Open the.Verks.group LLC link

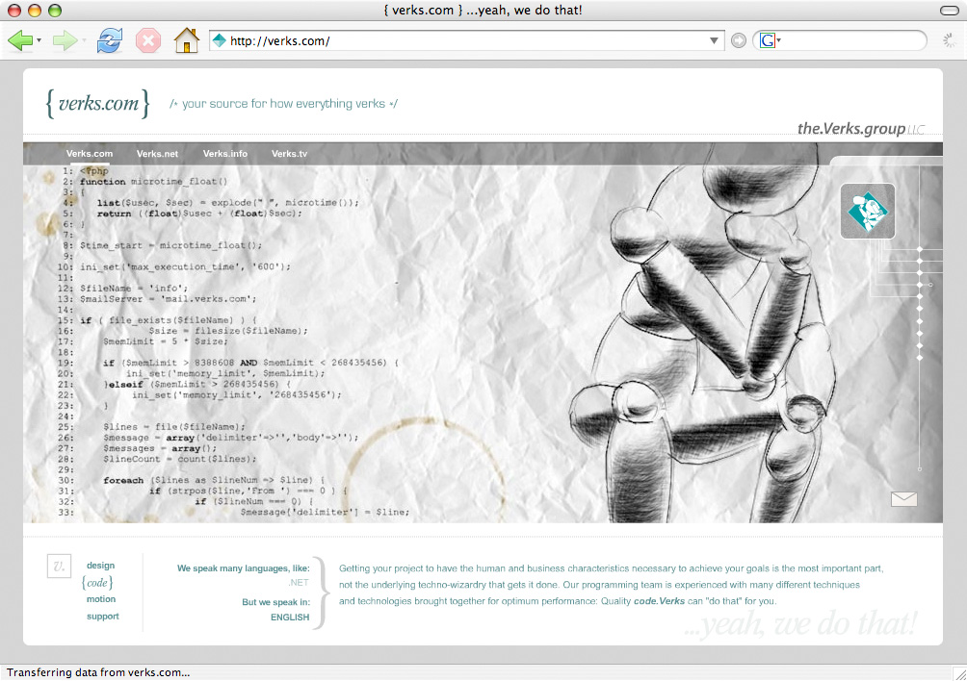click(861, 129)
